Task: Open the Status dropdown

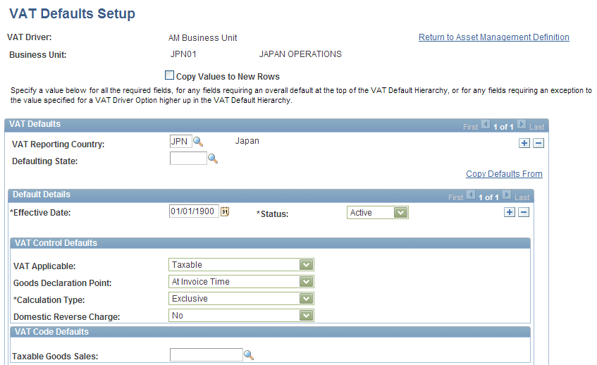Action: [378, 212]
